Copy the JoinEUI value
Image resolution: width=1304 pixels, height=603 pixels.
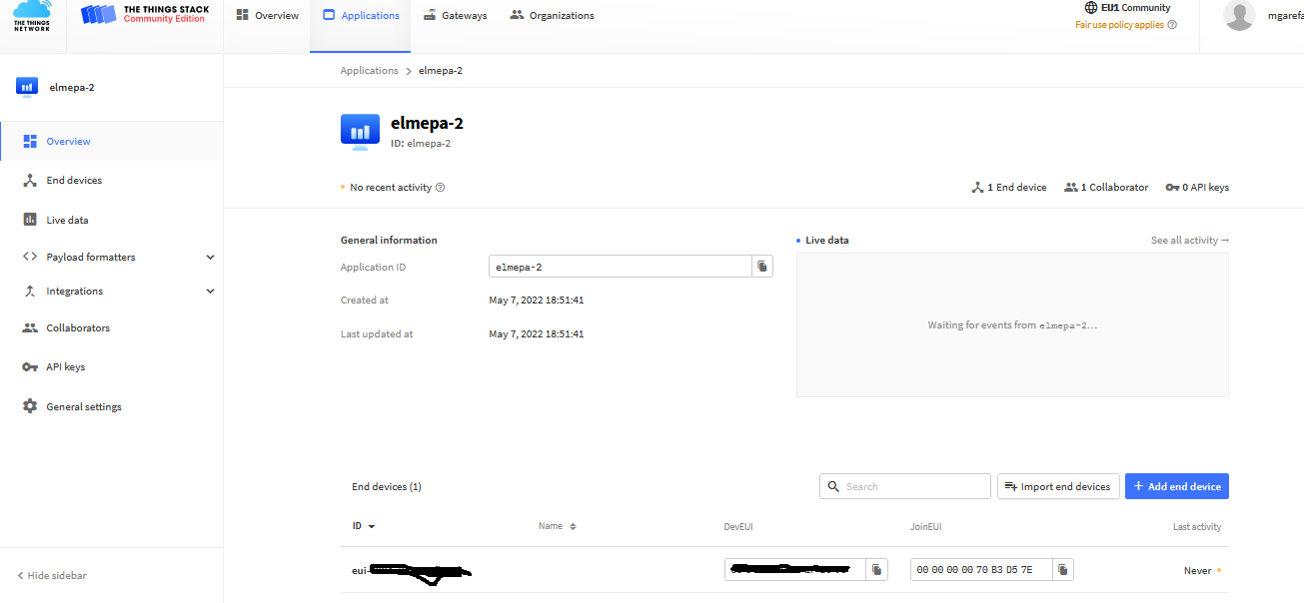(1063, 570)
